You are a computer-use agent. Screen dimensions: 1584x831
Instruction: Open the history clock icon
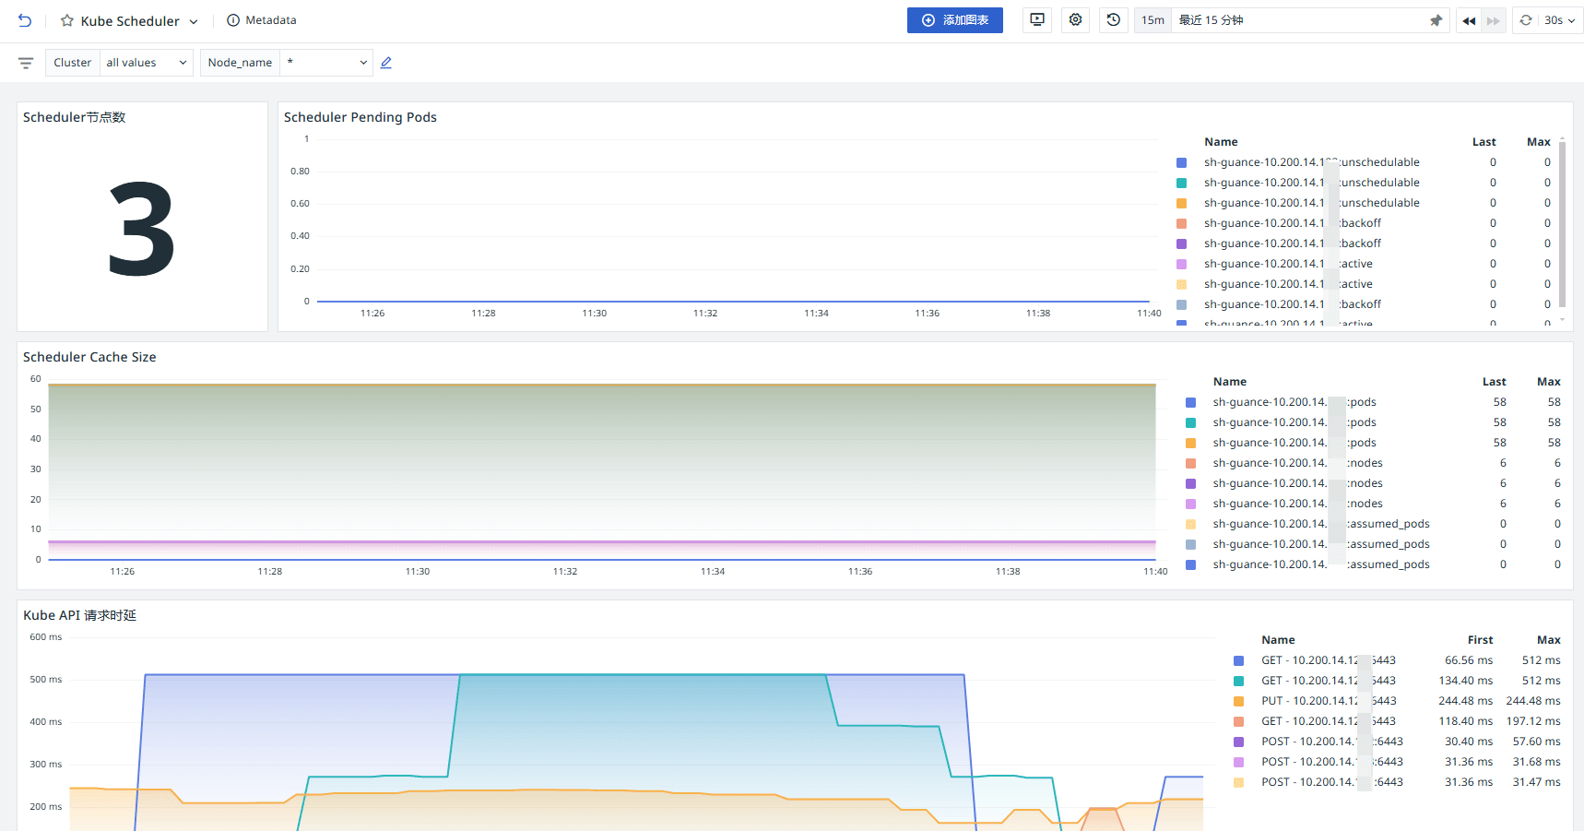[x=1114, y=20]
